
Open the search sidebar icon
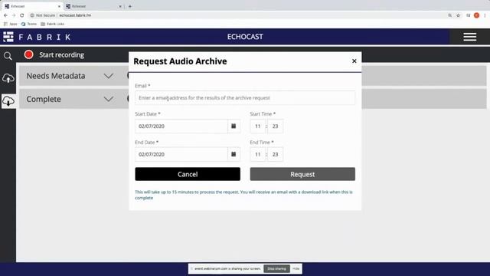click(x=8, y=56)
